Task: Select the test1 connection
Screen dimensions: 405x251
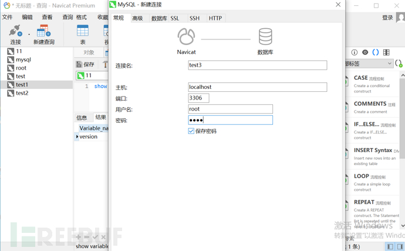Action: pos(36,85)
